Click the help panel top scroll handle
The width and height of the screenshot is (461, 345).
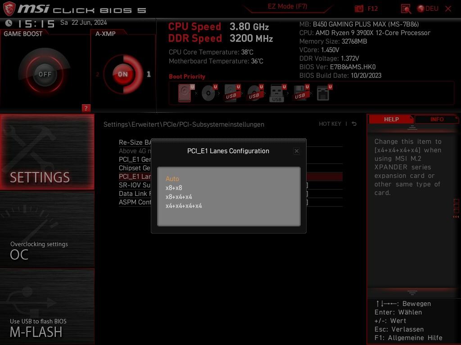(412, 128)
